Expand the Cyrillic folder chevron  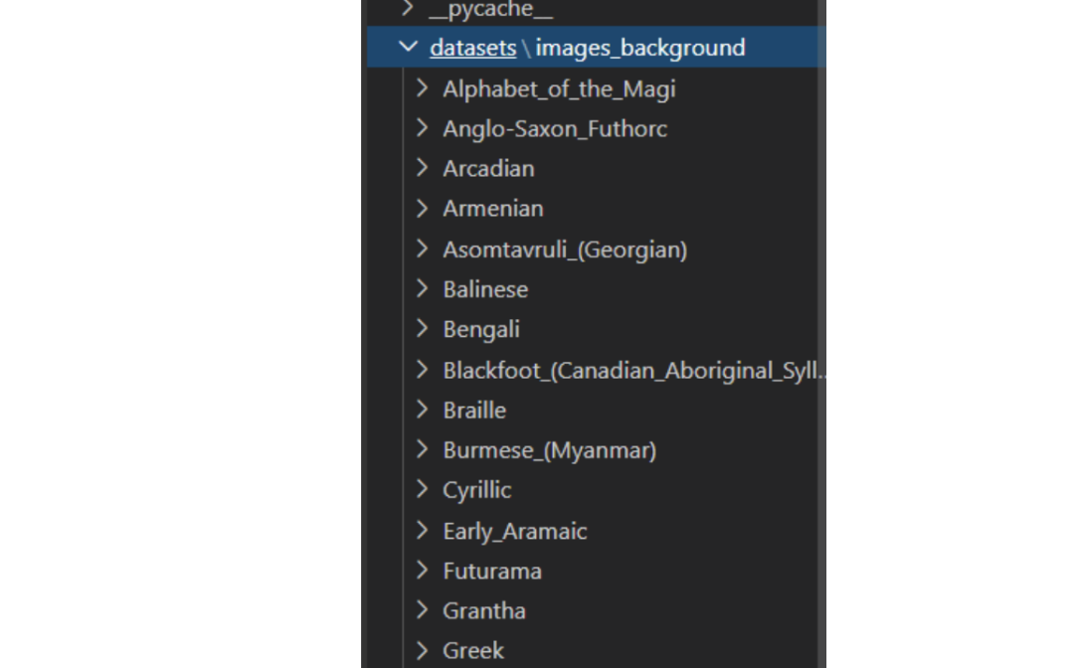click(423, 489)
